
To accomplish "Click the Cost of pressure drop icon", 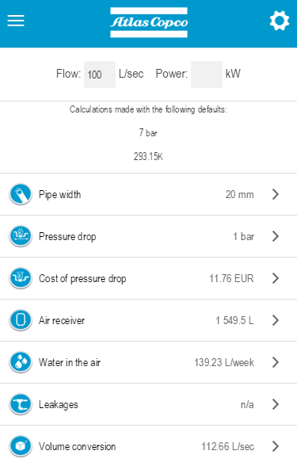I will pyautogui.click(x=21, y=278).
